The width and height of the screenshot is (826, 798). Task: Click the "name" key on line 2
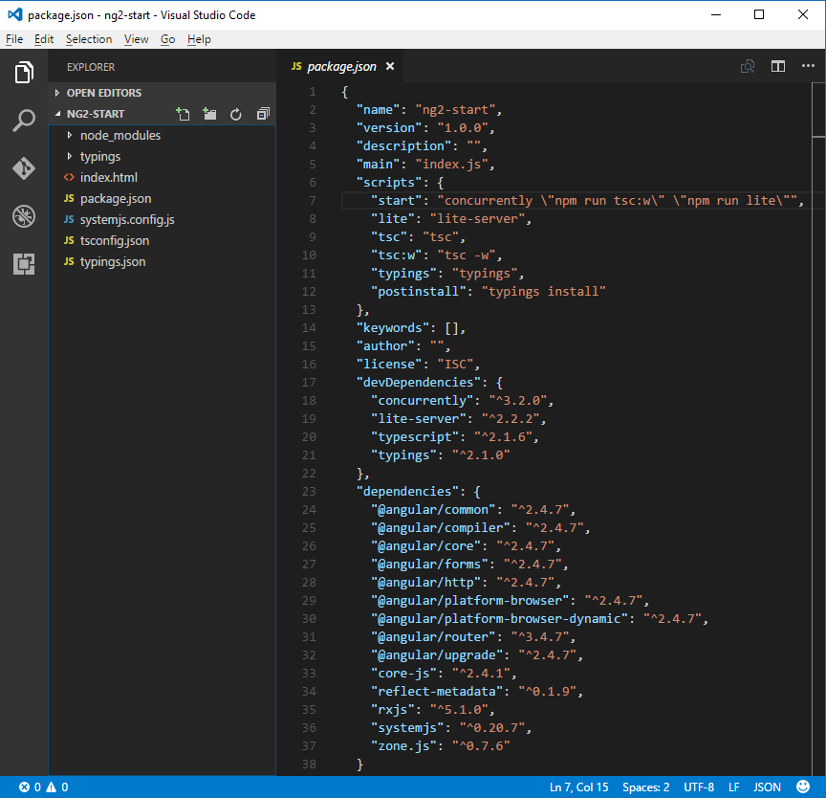pyautogui.click(x=379, y=110)
